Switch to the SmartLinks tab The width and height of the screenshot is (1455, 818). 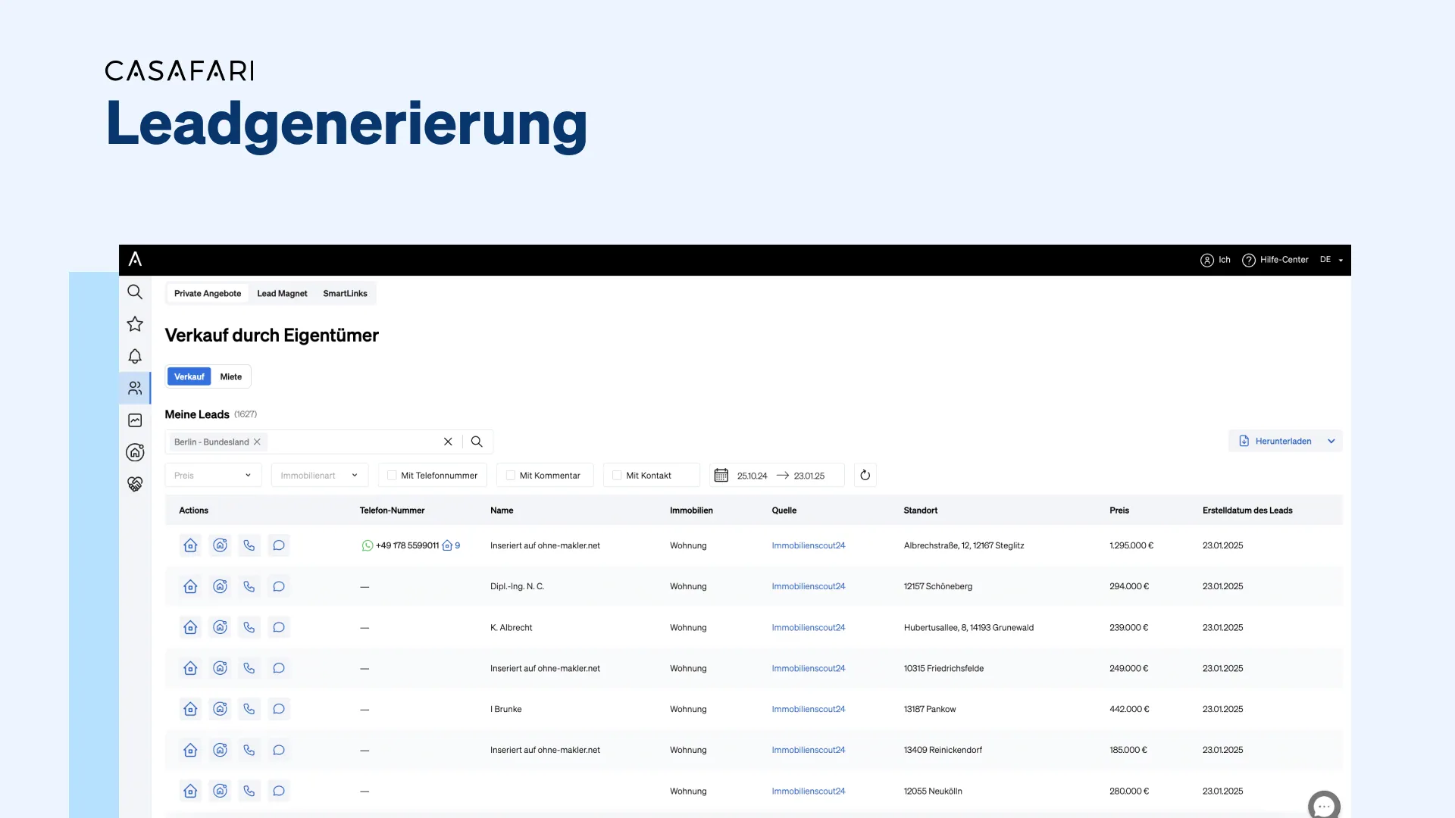(x=345, y=293)
